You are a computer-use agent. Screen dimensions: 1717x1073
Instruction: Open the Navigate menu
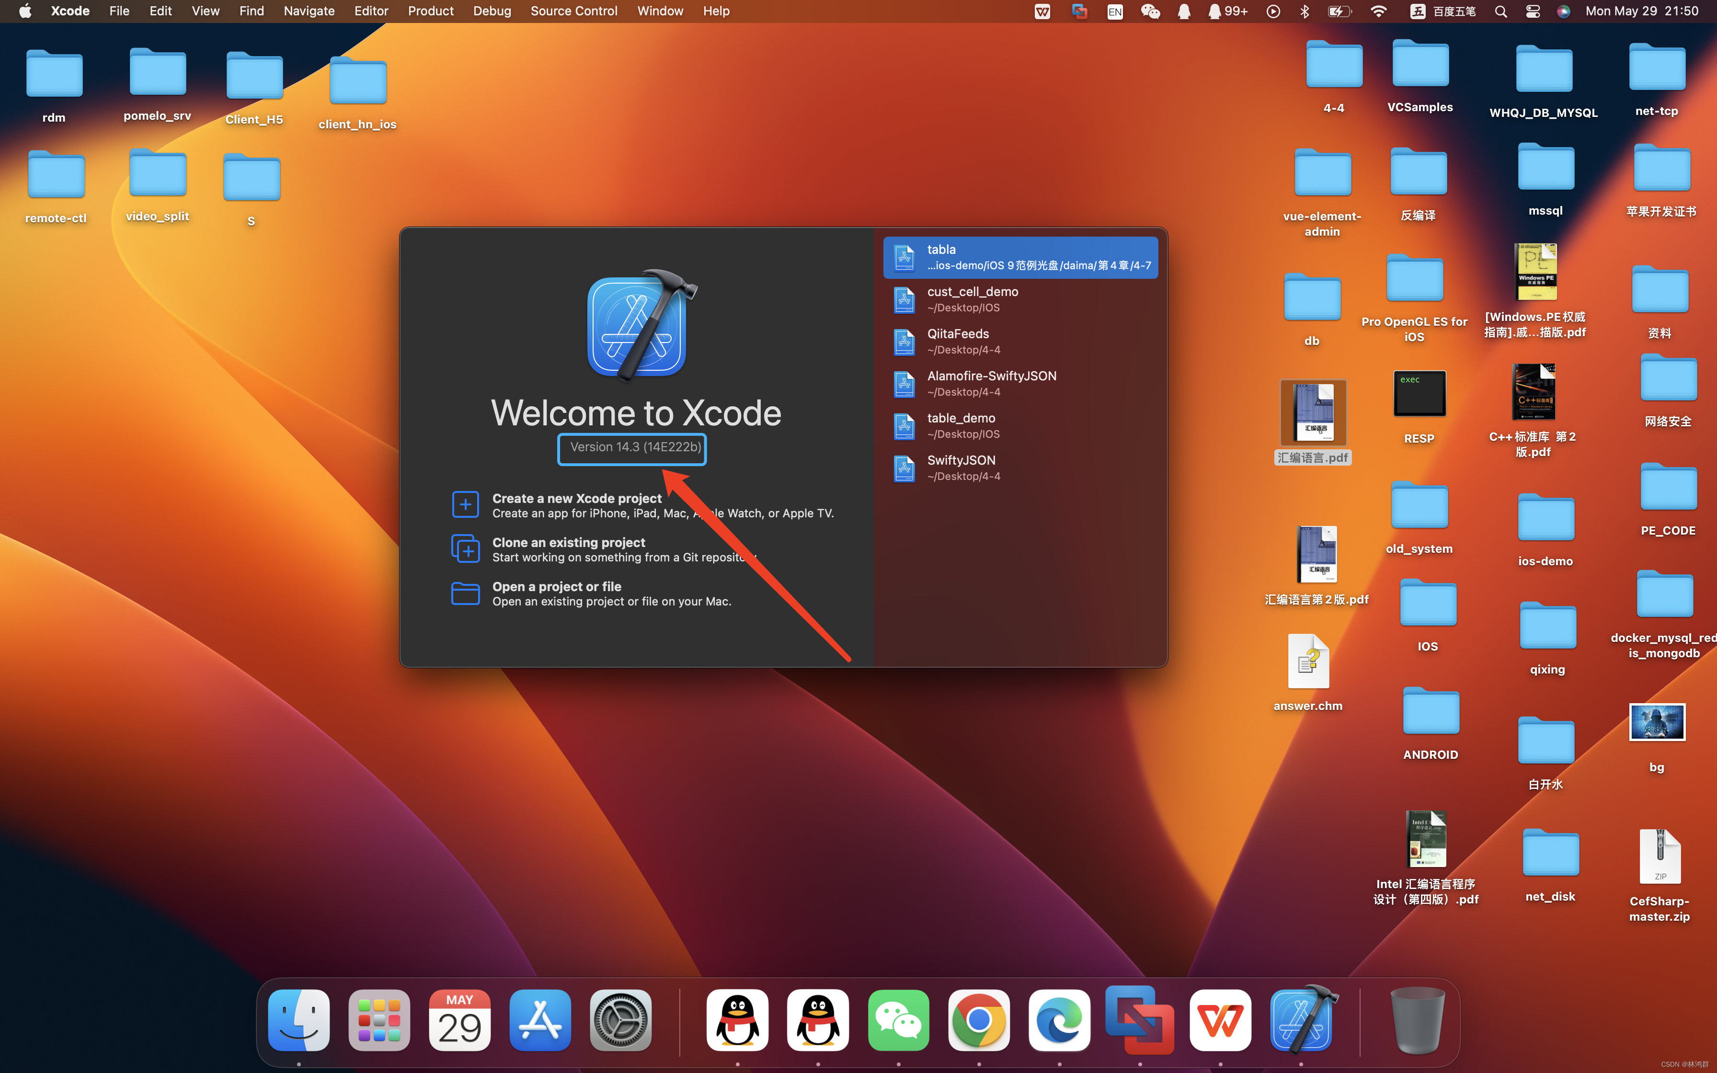(x=309, y=11)
